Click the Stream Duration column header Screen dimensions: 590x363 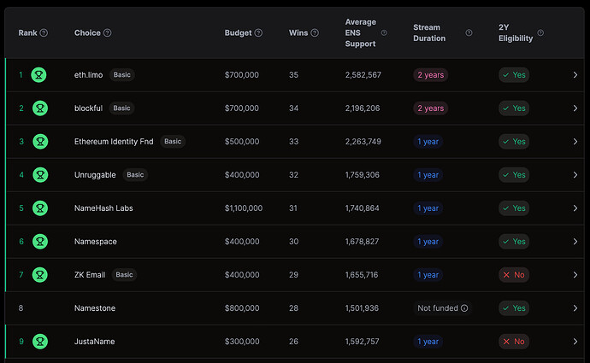[429, 32]
